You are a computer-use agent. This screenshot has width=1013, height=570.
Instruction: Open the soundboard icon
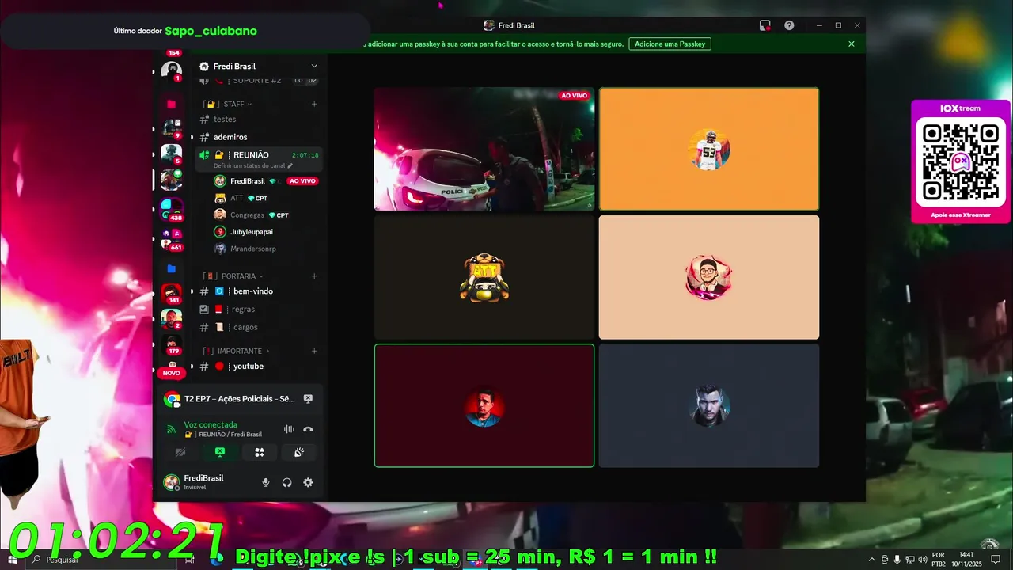(299, 452)
